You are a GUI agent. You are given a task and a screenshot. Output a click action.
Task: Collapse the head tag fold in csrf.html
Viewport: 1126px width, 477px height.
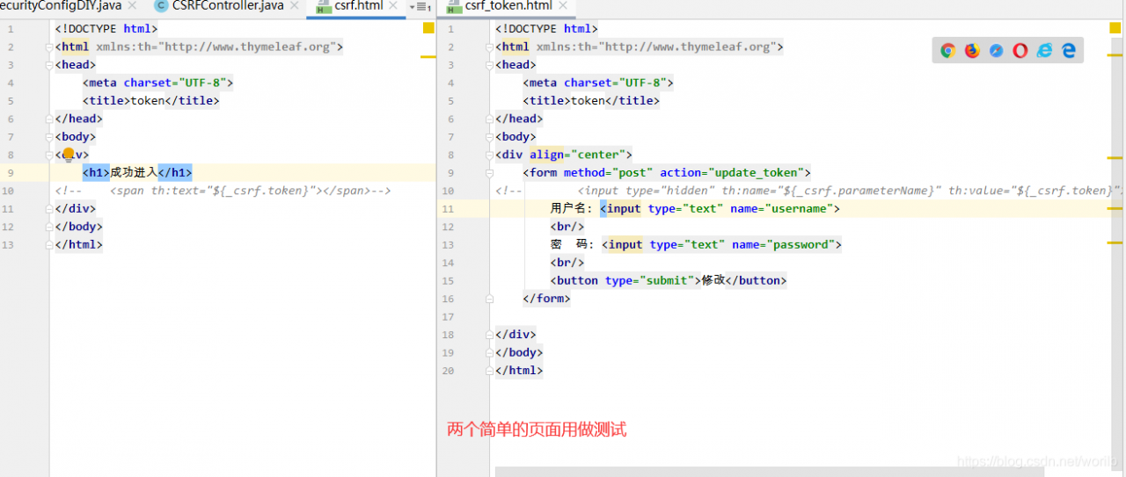tap(50, 64)
